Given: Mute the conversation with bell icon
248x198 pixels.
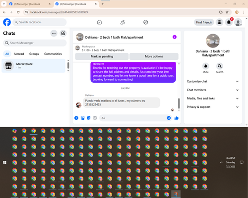Looking at the screenshot, I should [206, 66].
